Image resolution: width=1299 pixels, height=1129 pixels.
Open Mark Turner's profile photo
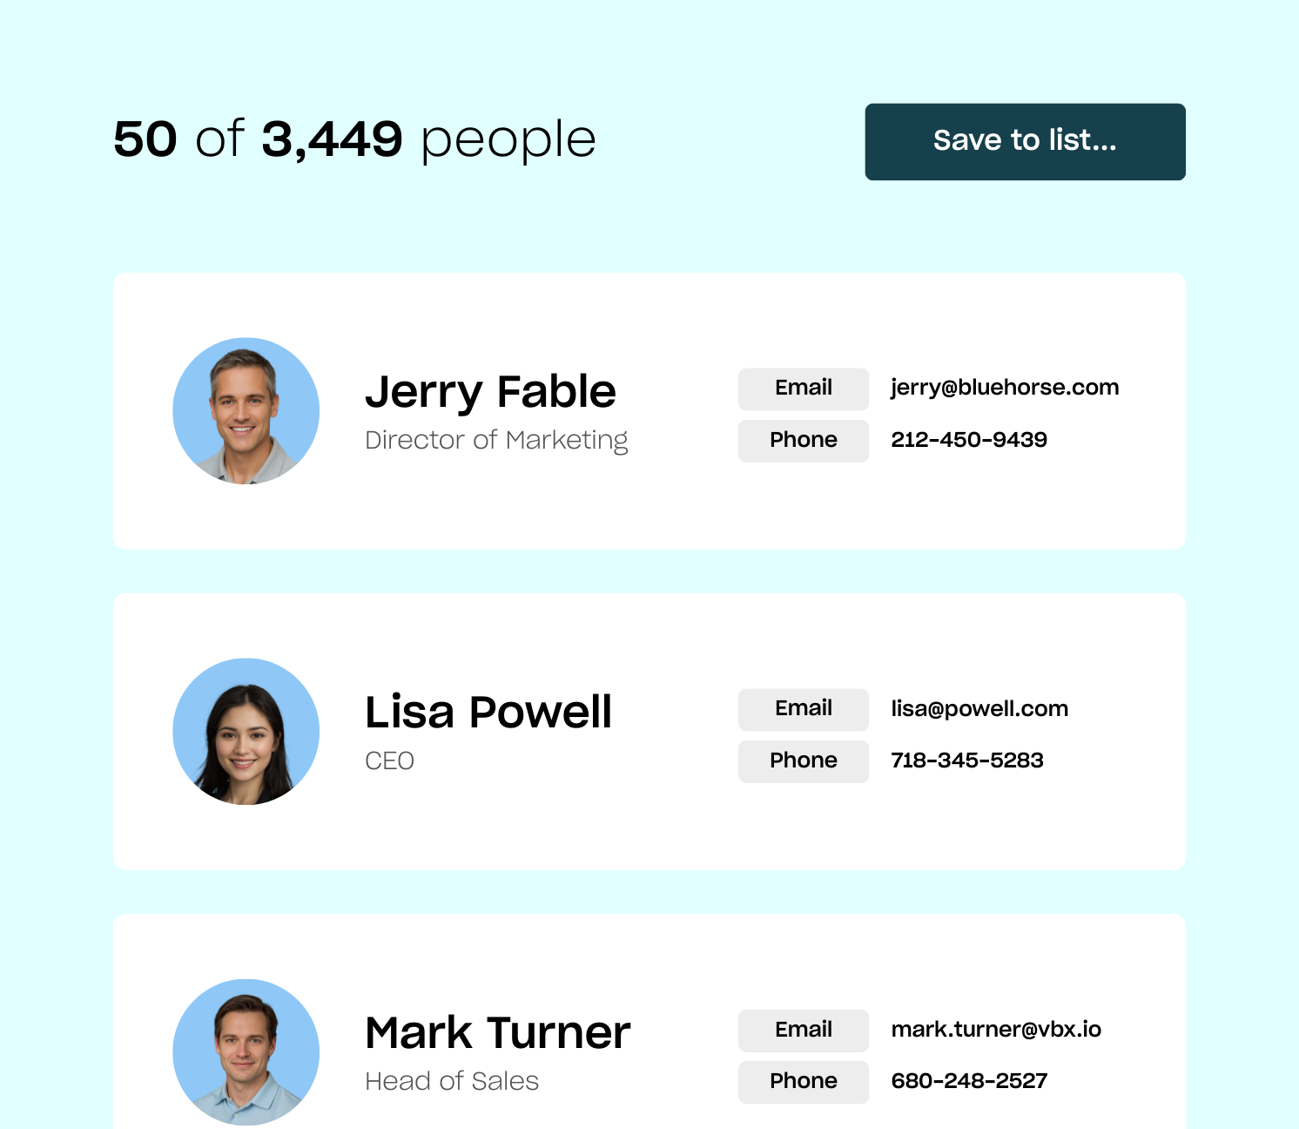[246, 1051]
